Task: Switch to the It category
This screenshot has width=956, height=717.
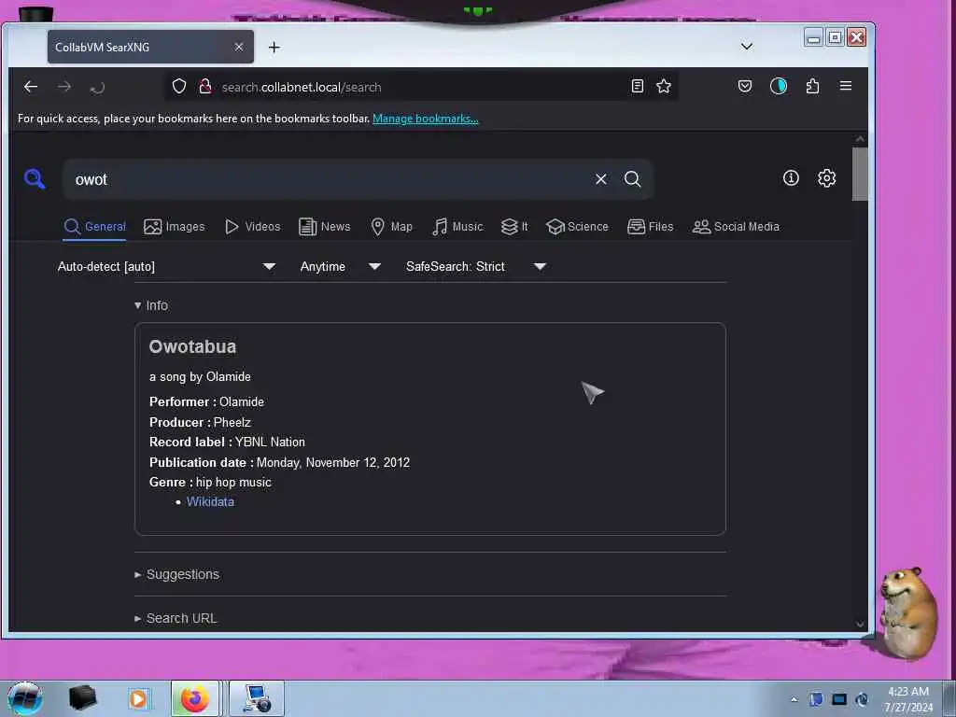Action: (514, 227)
